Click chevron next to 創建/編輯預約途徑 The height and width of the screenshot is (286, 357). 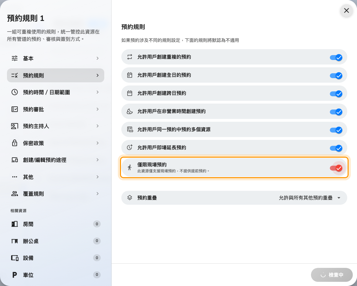tap(98, 160)
